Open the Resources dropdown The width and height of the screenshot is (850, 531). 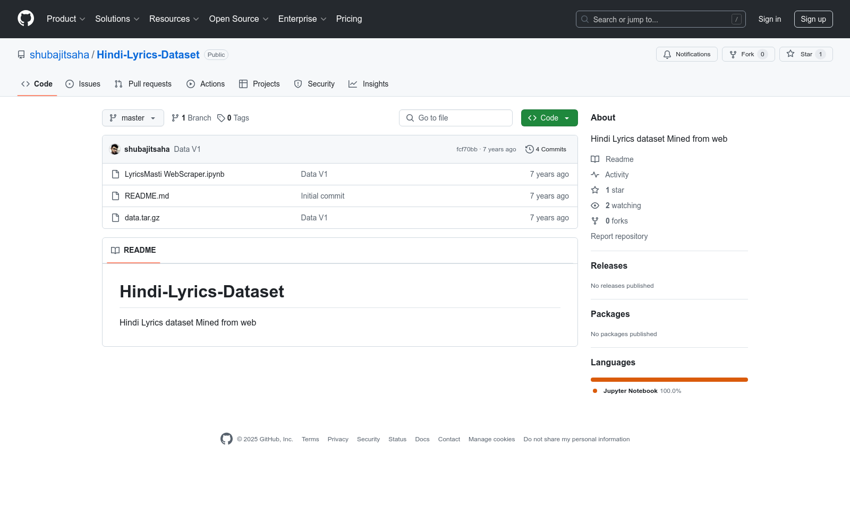pyautogui.click(x=174, y=19)
